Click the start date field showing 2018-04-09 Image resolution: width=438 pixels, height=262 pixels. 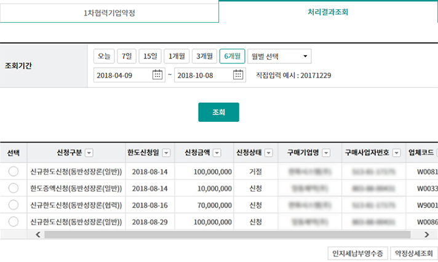tap(123, 75)
